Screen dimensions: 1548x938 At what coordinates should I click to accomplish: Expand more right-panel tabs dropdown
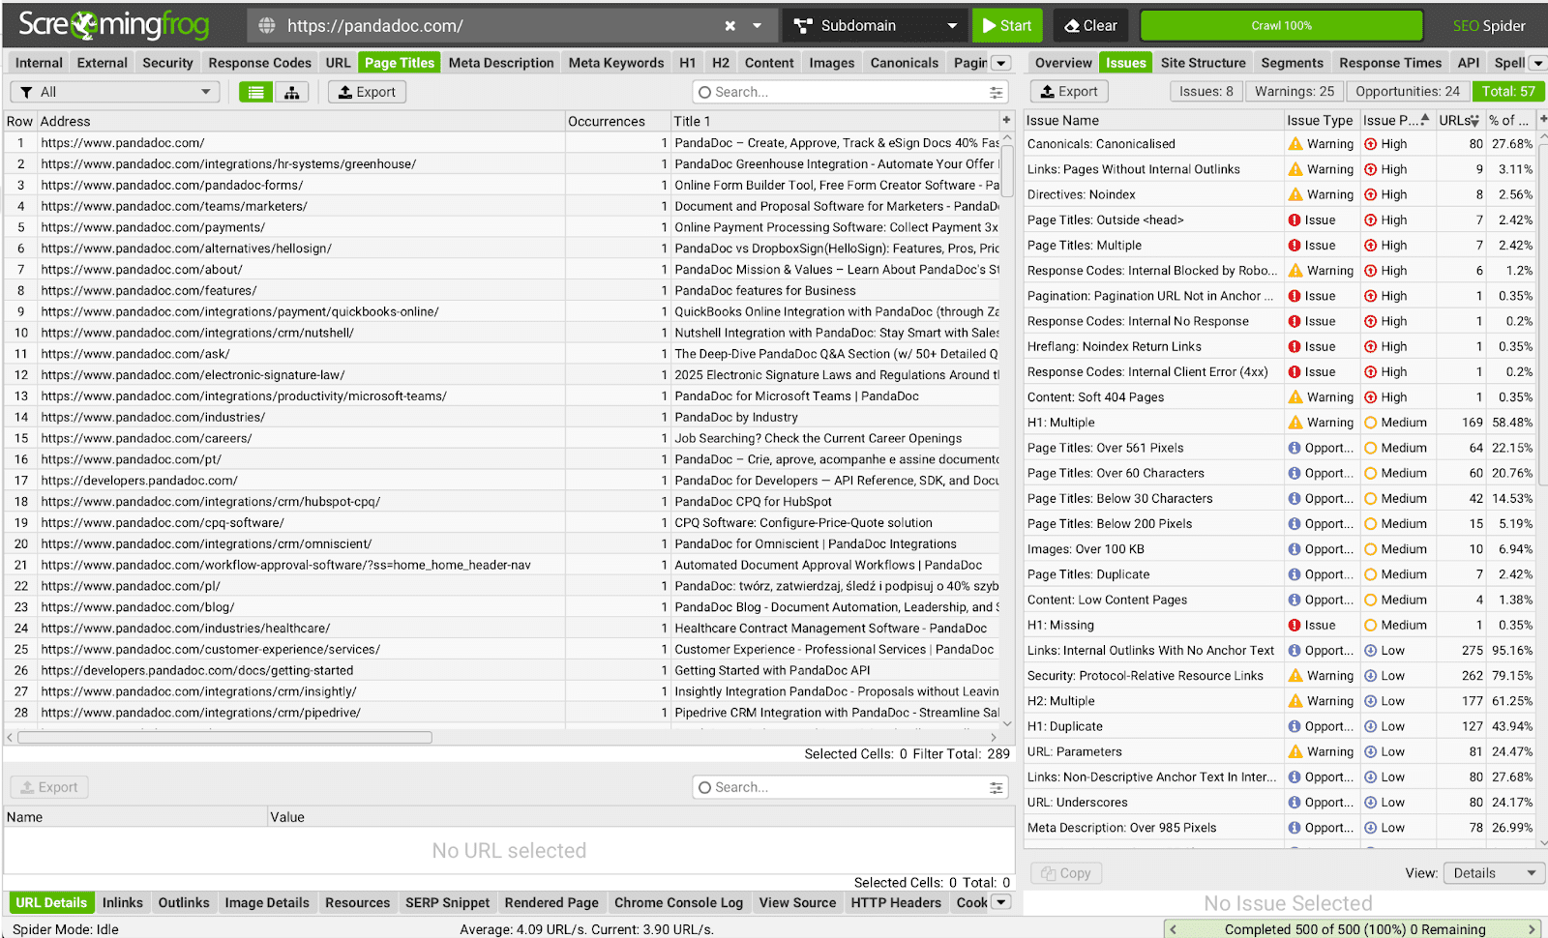1537,63
